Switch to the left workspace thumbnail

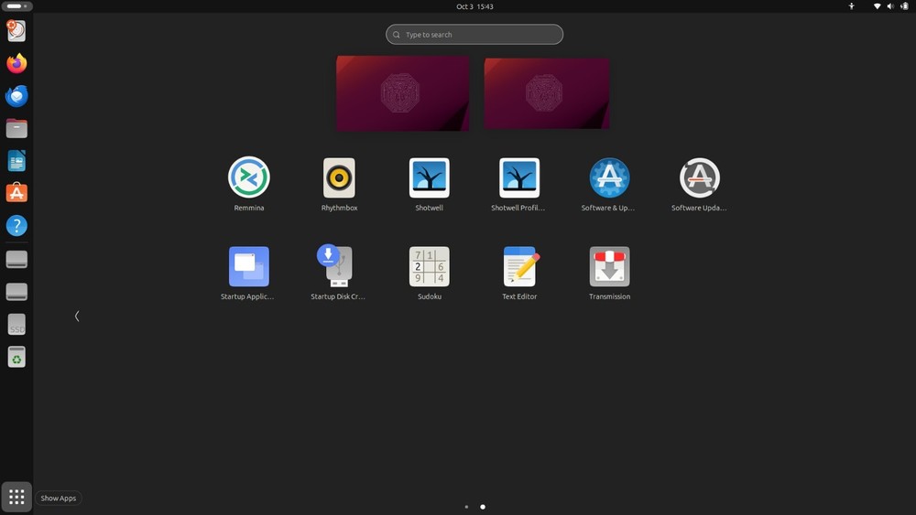click(x=402, y=93)
